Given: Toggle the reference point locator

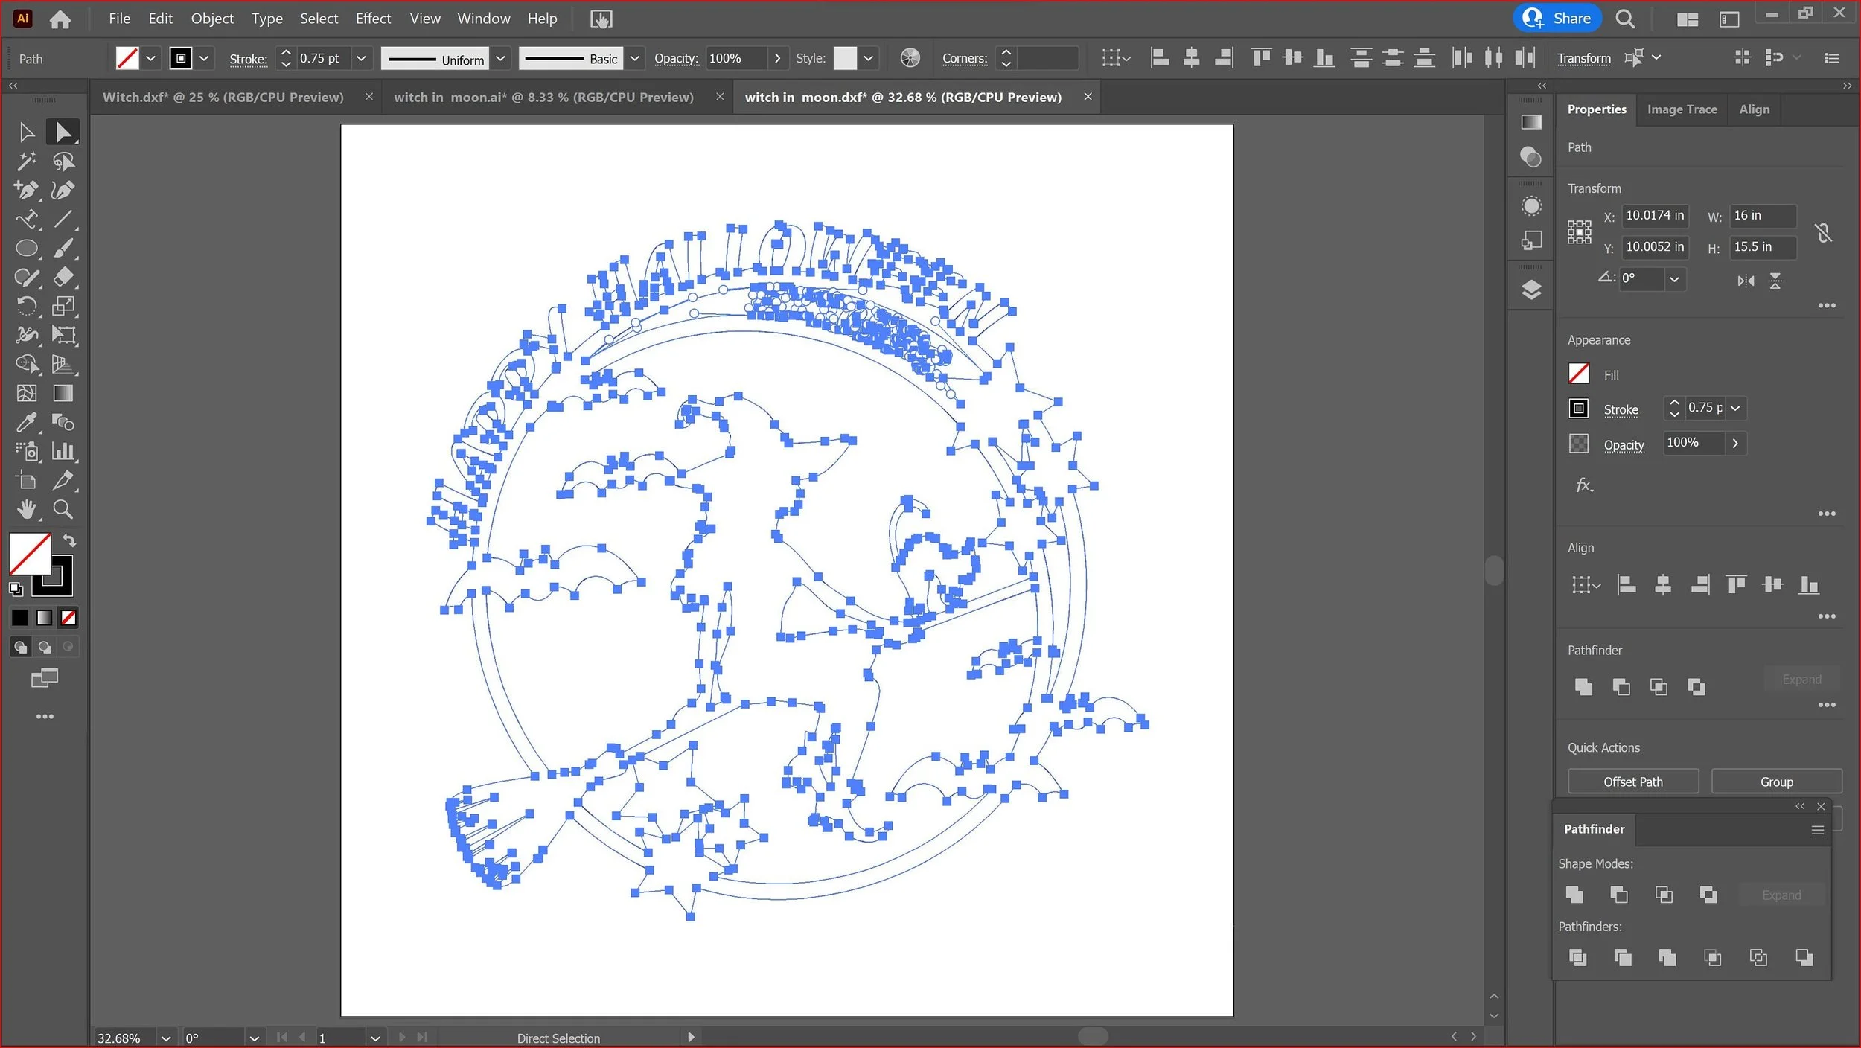Looking at the screenshot, I should 1579,232.
